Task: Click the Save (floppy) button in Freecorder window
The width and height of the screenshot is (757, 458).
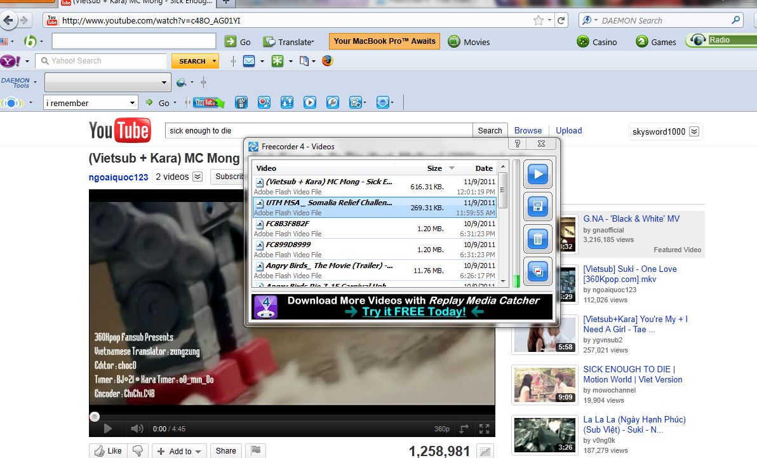Action: [538, 207]
